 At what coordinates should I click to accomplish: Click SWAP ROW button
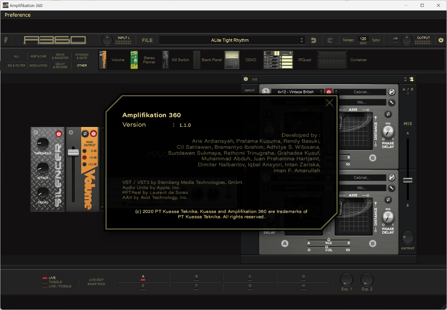(x=96, y=284)
